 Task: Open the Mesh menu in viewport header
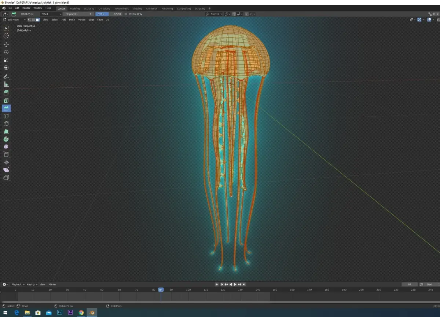click(72, 19)
